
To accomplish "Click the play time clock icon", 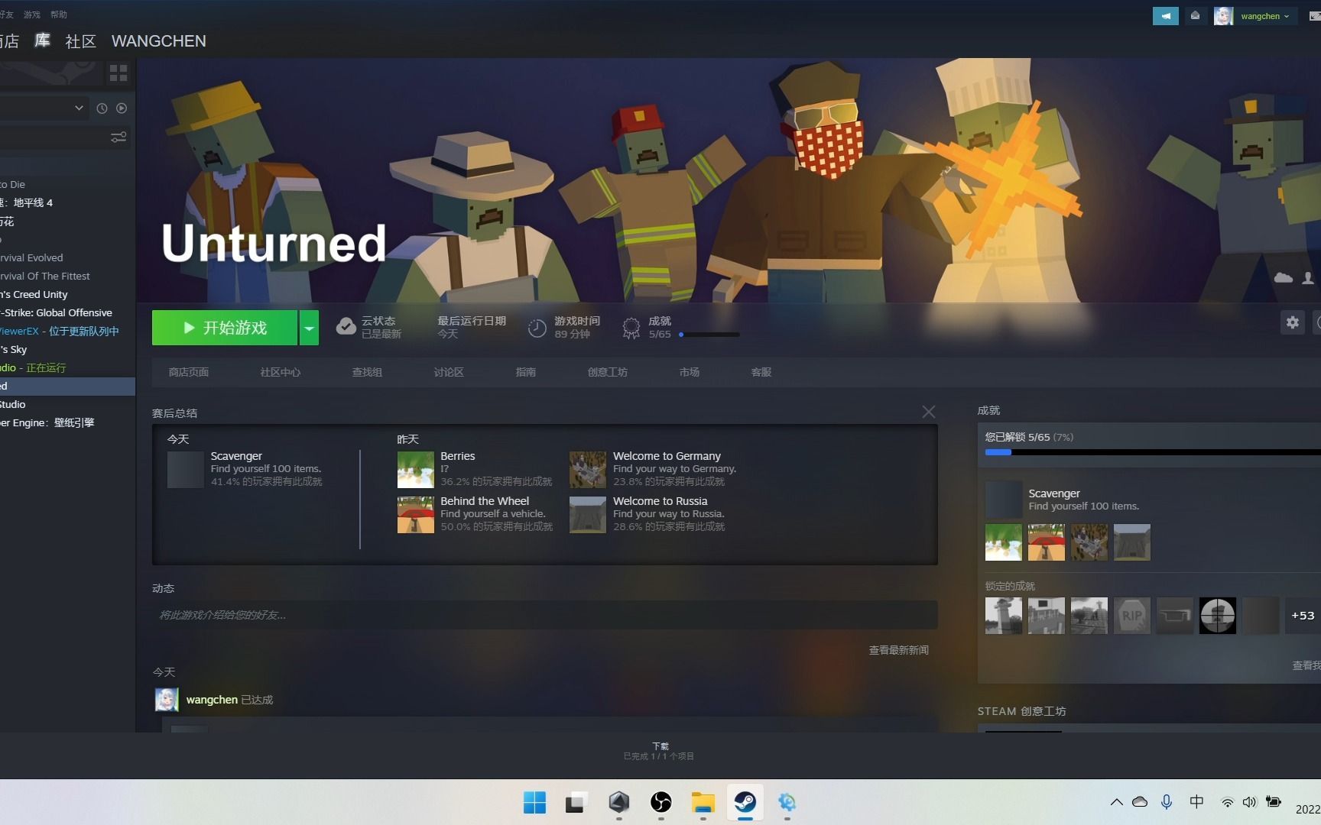I will click(537, 328).
